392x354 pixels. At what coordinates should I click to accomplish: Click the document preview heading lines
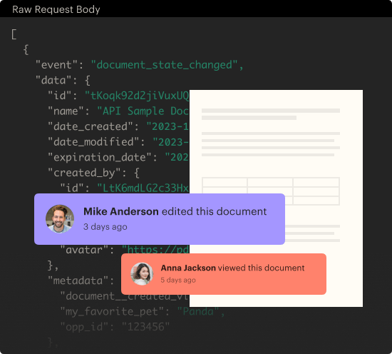pyautogui.click(x=271, y=114)
